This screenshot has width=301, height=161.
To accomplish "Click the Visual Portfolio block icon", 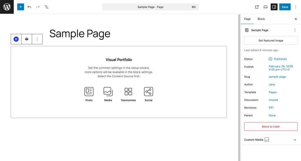I will (16, 39).
